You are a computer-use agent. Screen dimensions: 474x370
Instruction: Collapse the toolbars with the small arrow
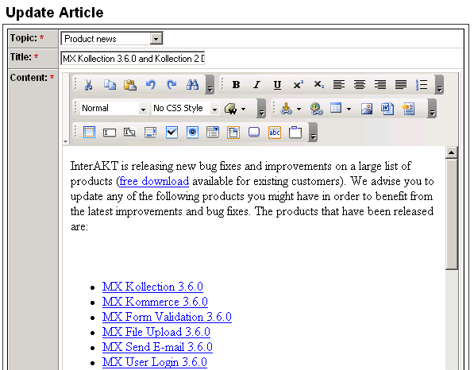click(x=66, y=142)
